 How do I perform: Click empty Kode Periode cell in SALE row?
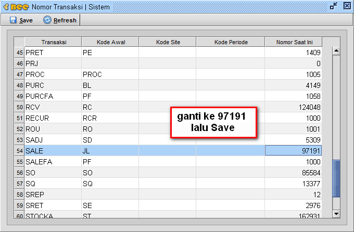pos(231,151)
